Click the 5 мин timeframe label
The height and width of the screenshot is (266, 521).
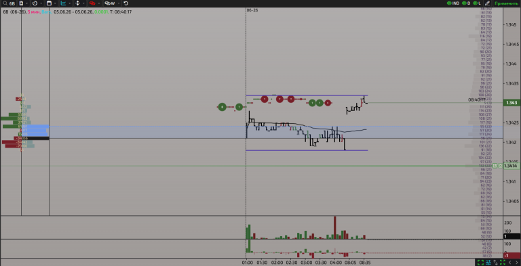point(33,12)
